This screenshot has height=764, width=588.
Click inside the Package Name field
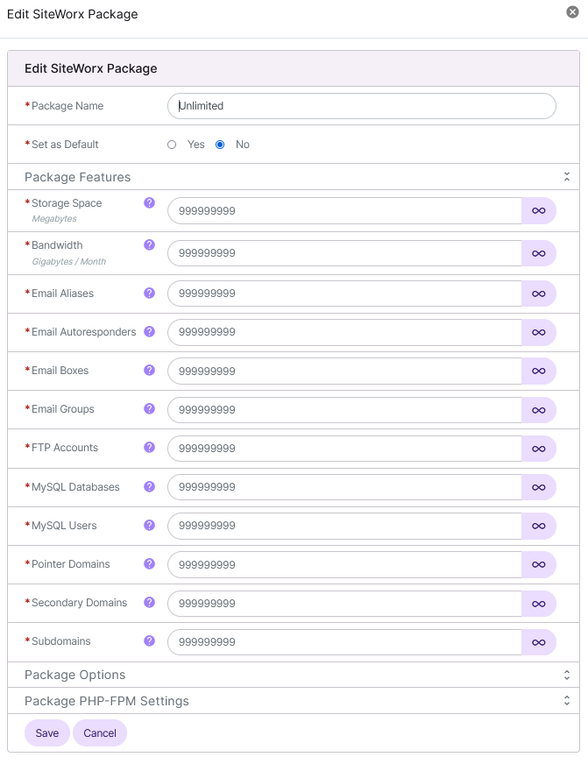pos(359,105)
